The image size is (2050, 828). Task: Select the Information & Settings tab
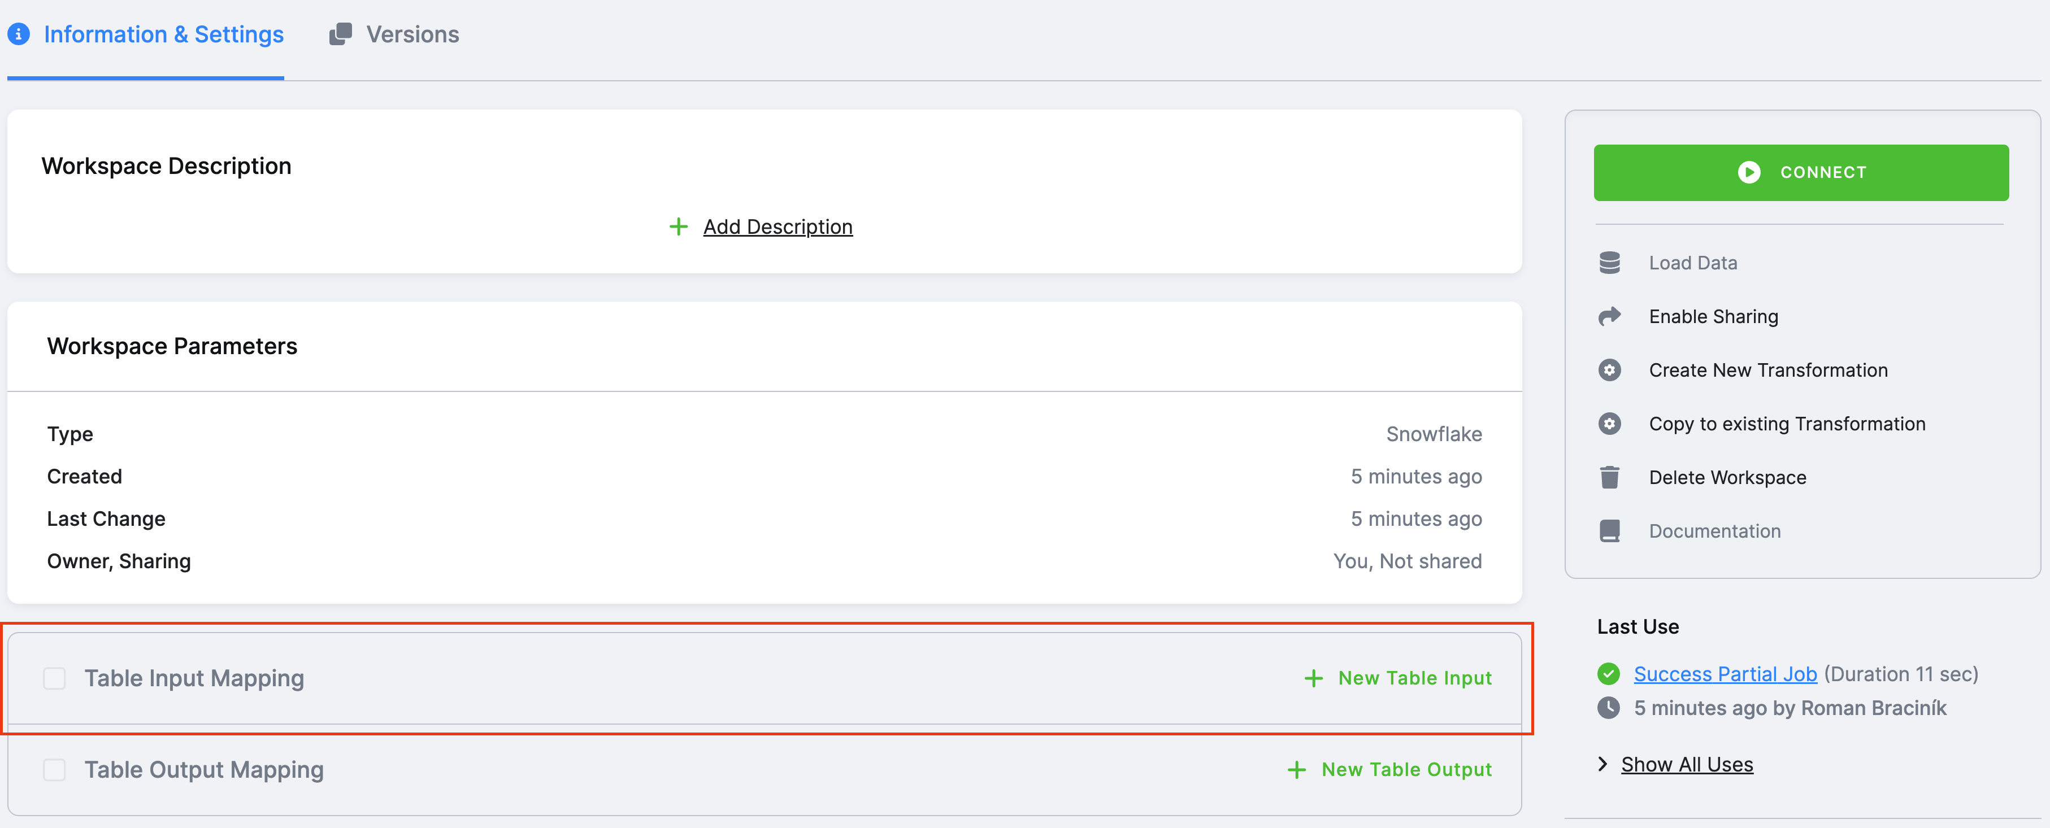coord(163,34)
